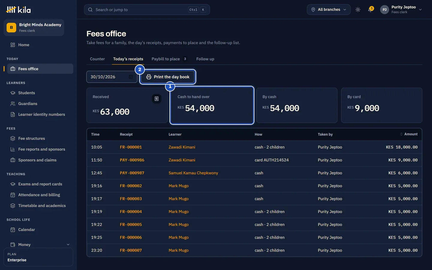The height and width of the screenshot is (270, 432).
Task: Open learner Samuel Kamau Chepkwony
Action: point(193,173)
